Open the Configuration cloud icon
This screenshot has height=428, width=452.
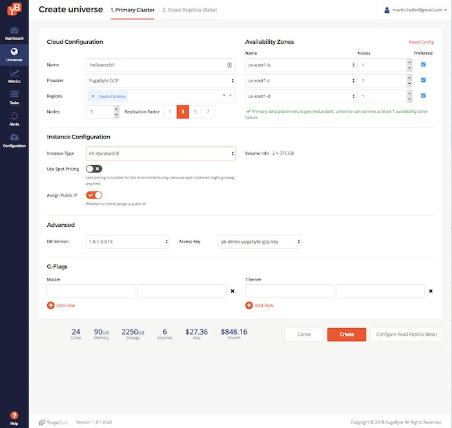coord(14,137)
